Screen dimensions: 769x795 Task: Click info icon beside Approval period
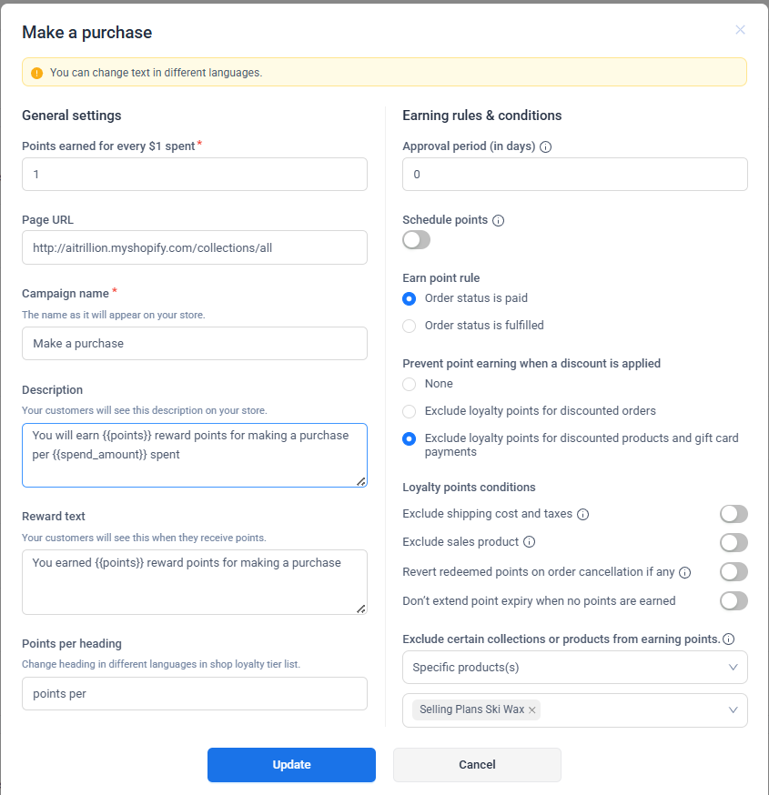(x=545, y=146)
